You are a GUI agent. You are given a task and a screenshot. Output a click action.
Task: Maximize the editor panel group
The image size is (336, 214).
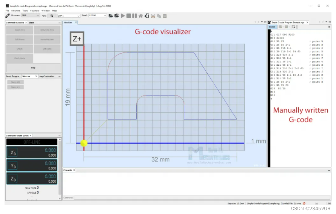(x=330, y=22)
